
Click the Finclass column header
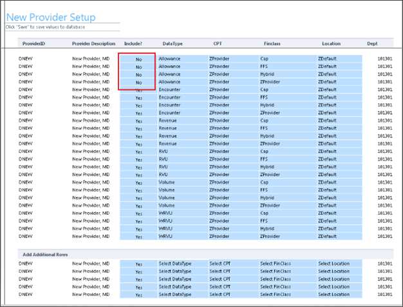click(x=272, y=44)
